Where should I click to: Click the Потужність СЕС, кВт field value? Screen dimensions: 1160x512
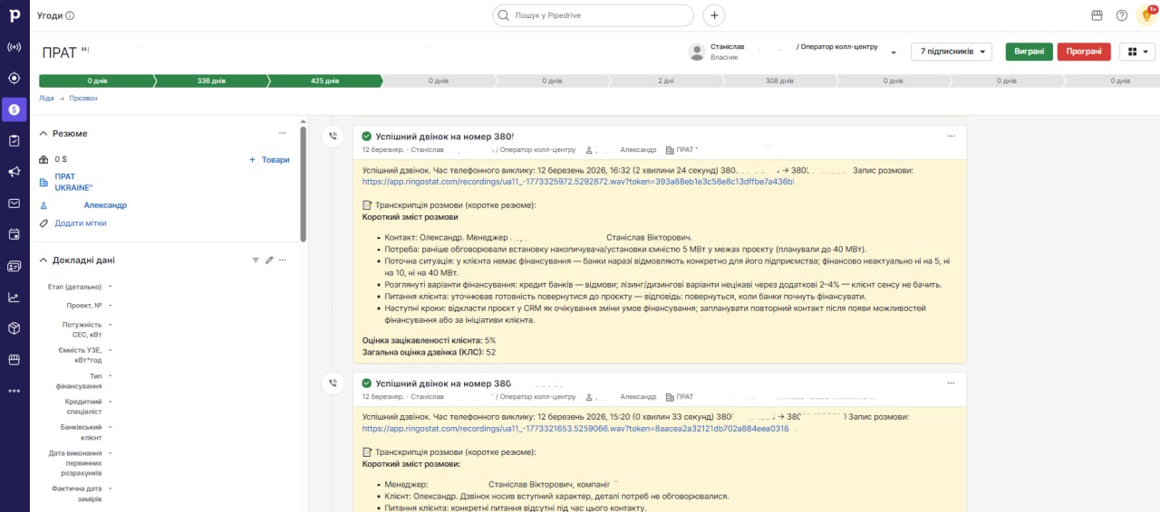pos(111,323)
